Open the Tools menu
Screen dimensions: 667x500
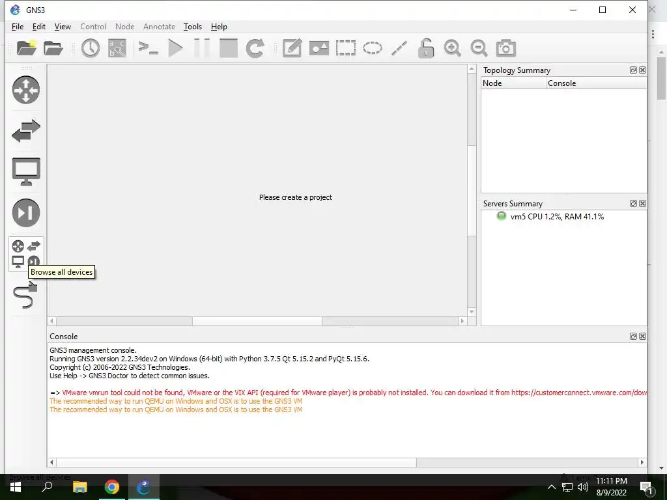[x=193, y=26]
